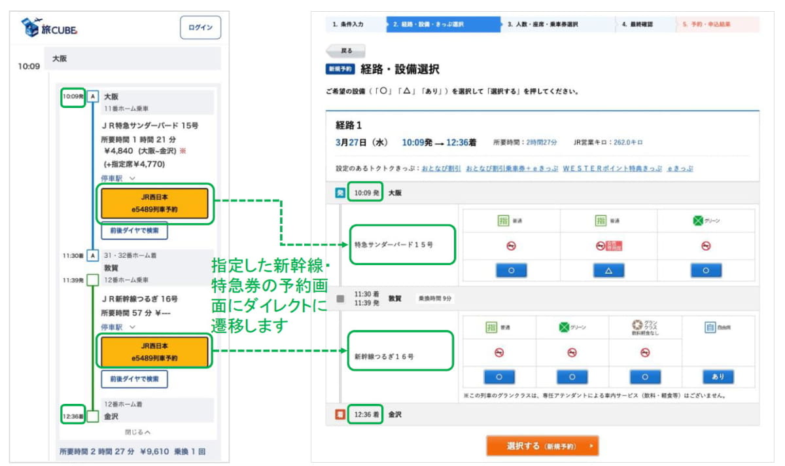
Task: Click the 3月27日(水) date text
Action: [x=362, y=141]
